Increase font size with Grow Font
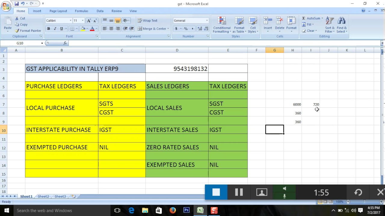This screenshot has height=216, width=385. (89, 20)
